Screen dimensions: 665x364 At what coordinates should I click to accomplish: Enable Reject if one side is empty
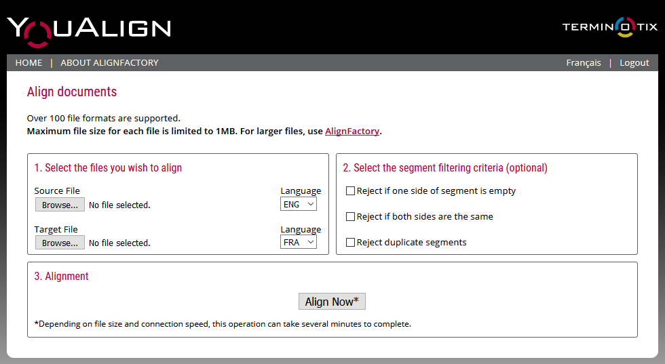(x=351, y=191)
